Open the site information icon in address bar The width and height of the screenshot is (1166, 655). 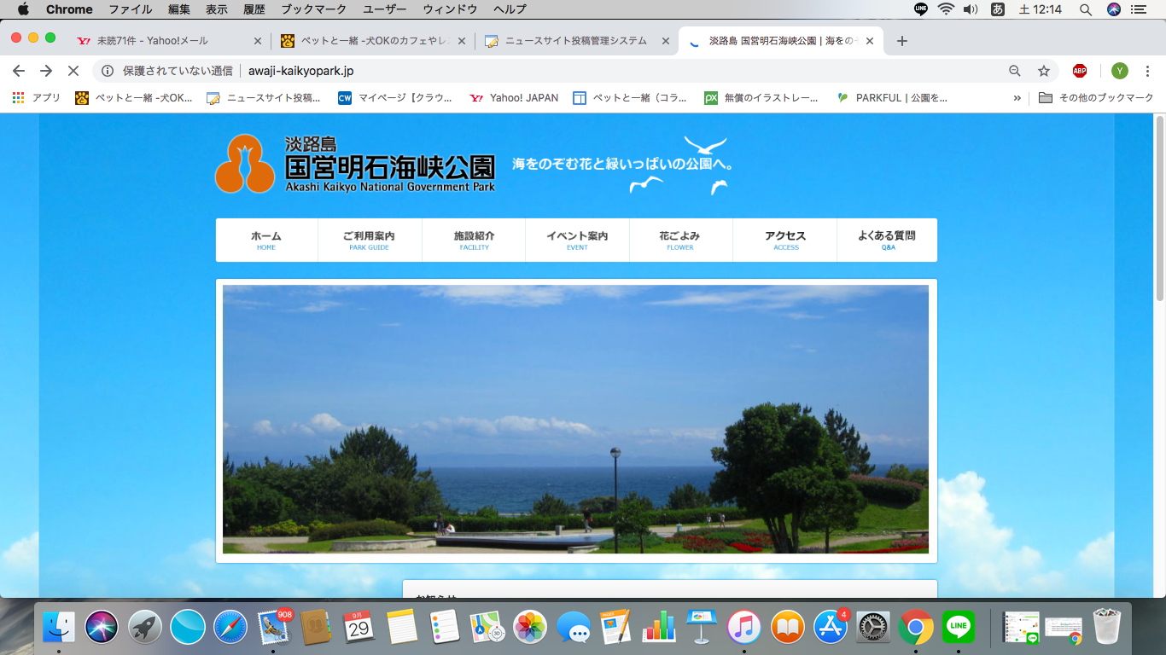(x=108, y=71)
